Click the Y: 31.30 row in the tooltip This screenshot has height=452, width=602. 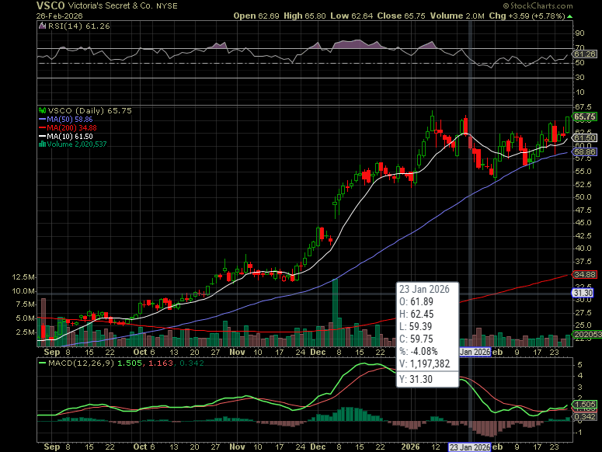416,379
